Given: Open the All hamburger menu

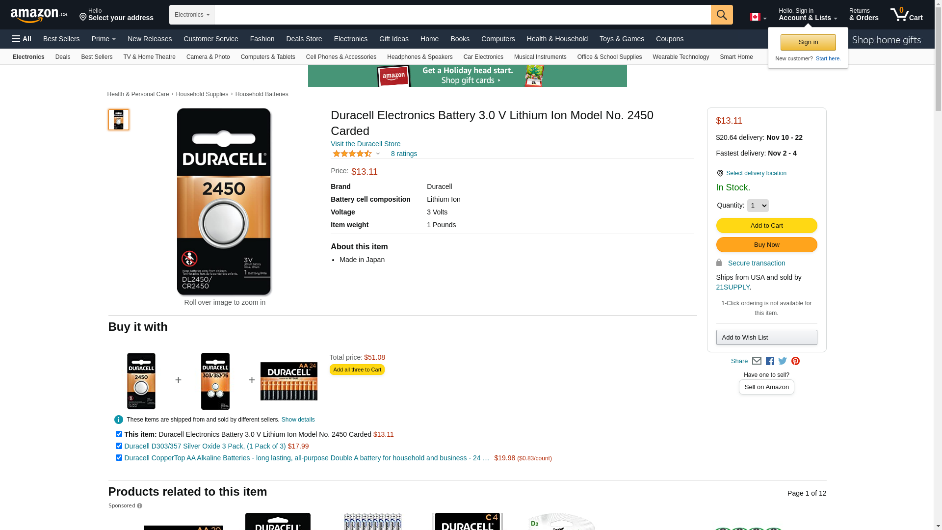Looking at the screenshot, I should [22, 39].
